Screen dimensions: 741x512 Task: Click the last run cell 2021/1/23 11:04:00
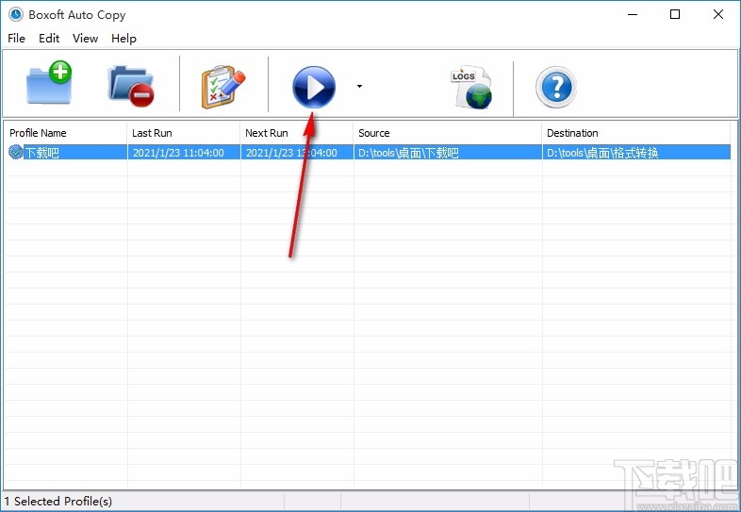[x=178, y=153]
